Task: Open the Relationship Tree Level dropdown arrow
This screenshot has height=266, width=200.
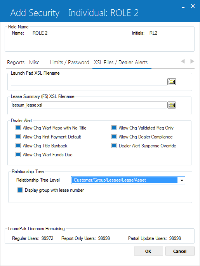Action: click(182, 180)
